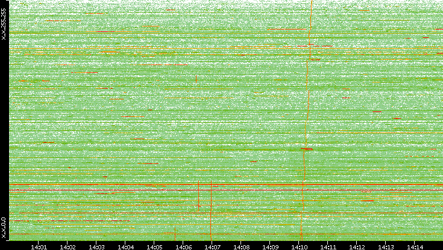Click the x.x.255.255 axis label
The width and height of the screenshot is (443, 250).
click(x=4, y=24)
